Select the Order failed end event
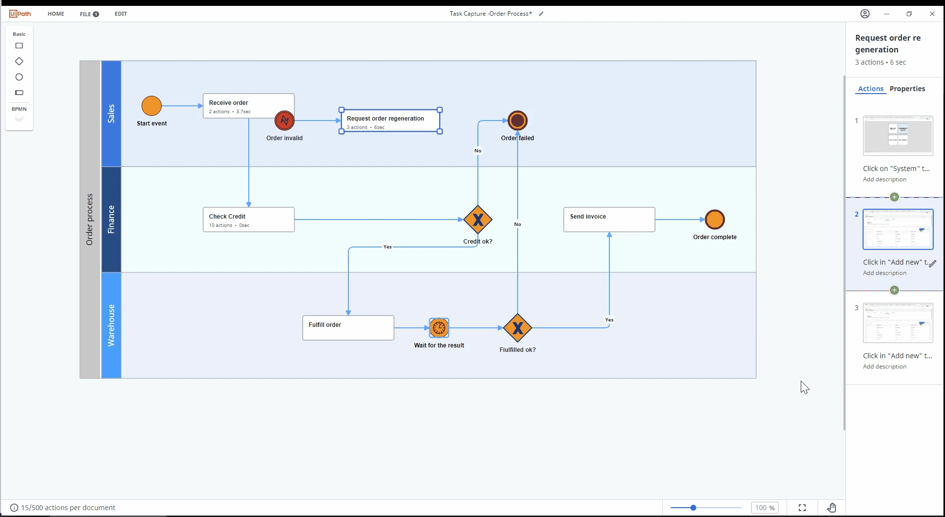The width and height of the screenshot is (945, 517). point(518,121)
